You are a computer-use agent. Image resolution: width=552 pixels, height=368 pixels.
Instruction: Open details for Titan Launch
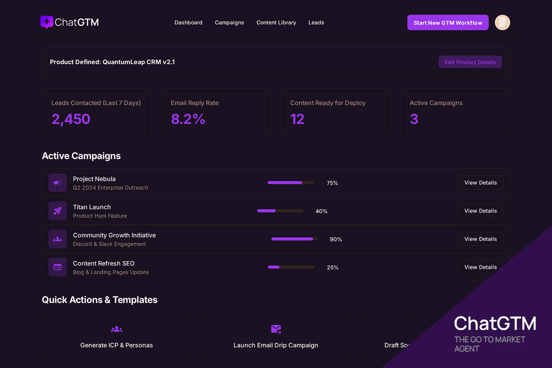coord(480,211)
